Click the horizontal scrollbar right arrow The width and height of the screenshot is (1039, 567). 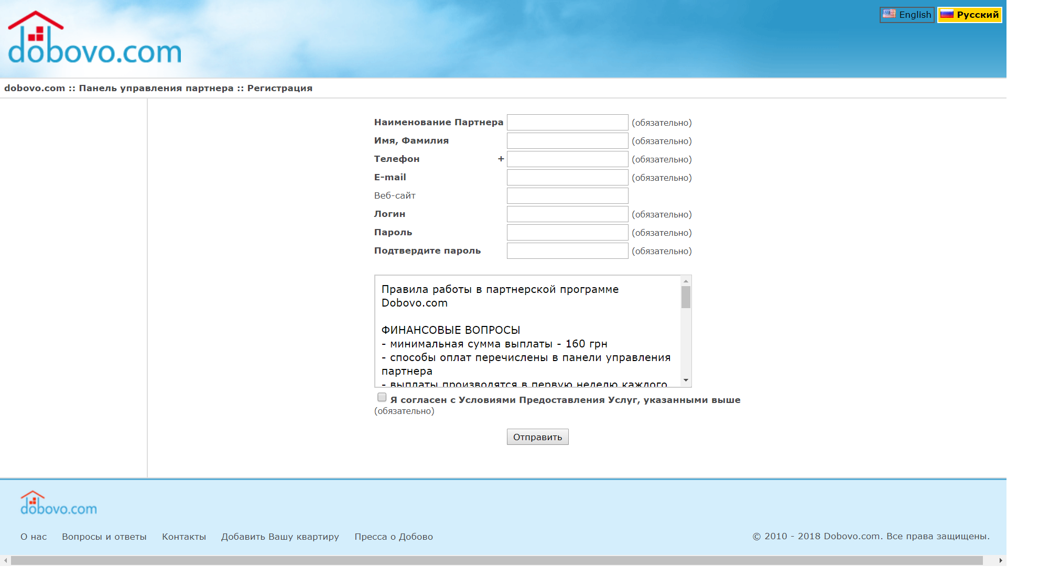click(1001, 561)
